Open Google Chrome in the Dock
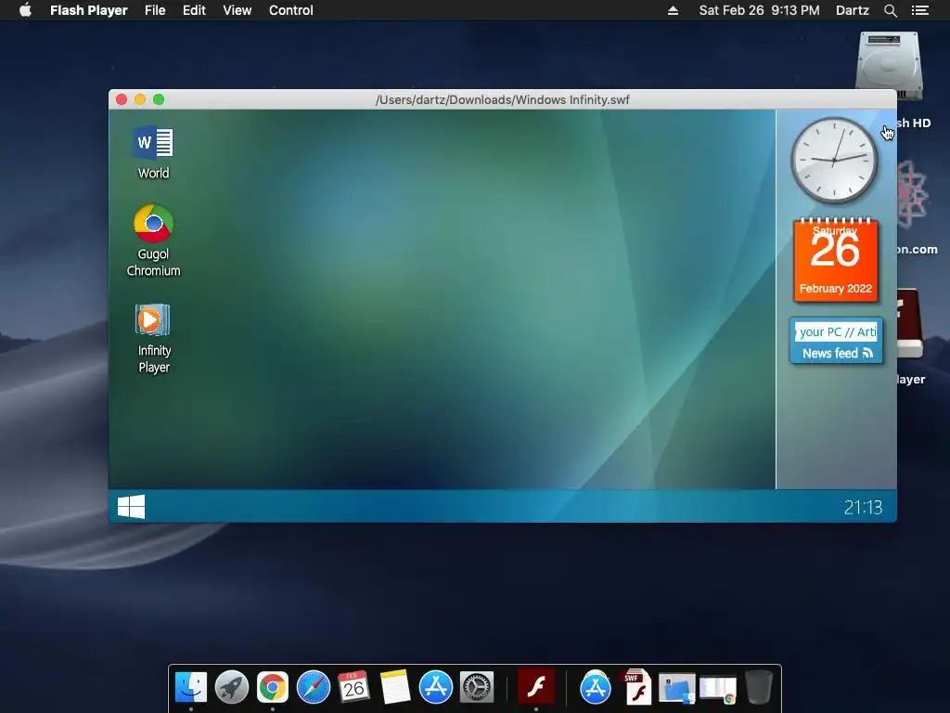950x713 pixels. (x=273, y=688)
